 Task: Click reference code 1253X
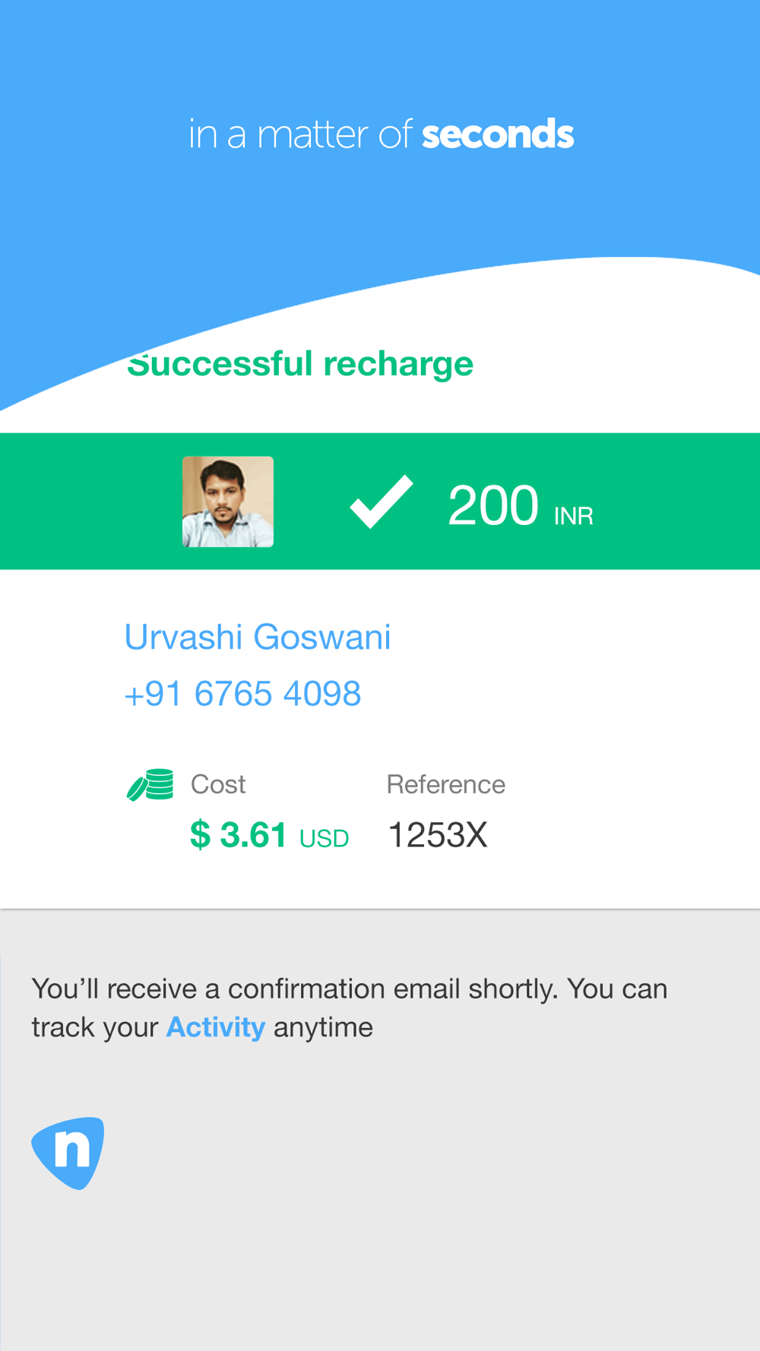coord(438,835)
